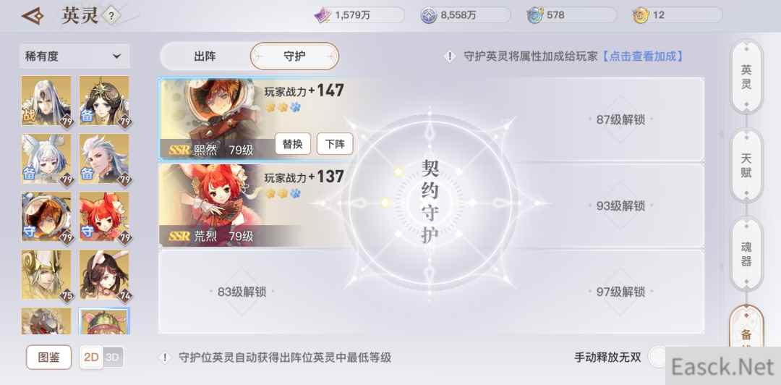Click the info icon beside 守护英灵将属性加成给玩家
781x385 pixels.
450,56
